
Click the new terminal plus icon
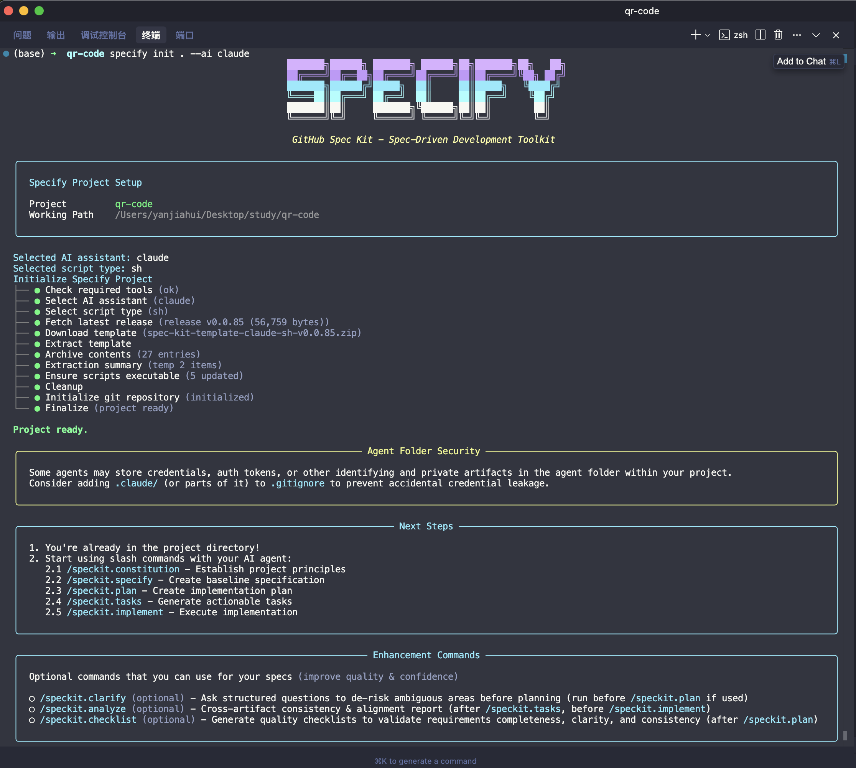[x=695, y=35]
